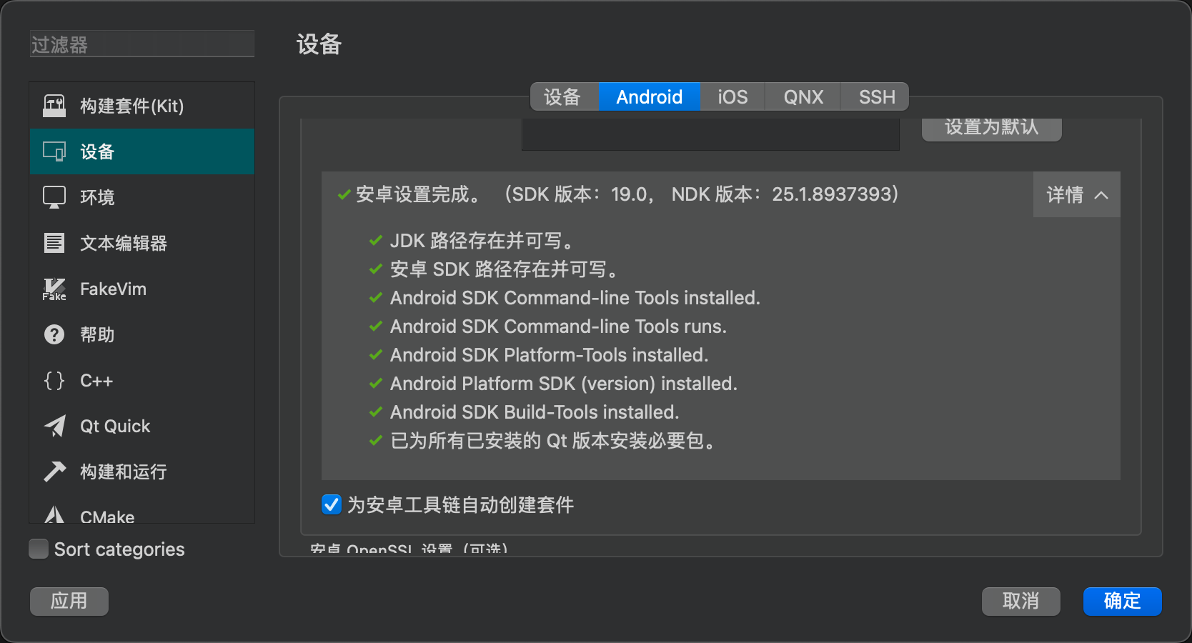Screen dimensions: 1192x643
Task: Uncheck 为安卓工具链自动创建套件 checkbox
Action: coord(331,504)
